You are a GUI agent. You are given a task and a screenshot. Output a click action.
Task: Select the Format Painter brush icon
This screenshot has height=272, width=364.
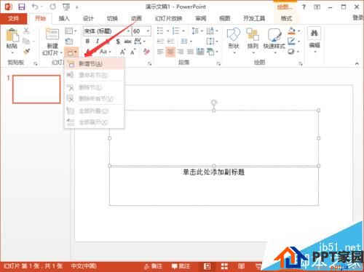point(26,52)
